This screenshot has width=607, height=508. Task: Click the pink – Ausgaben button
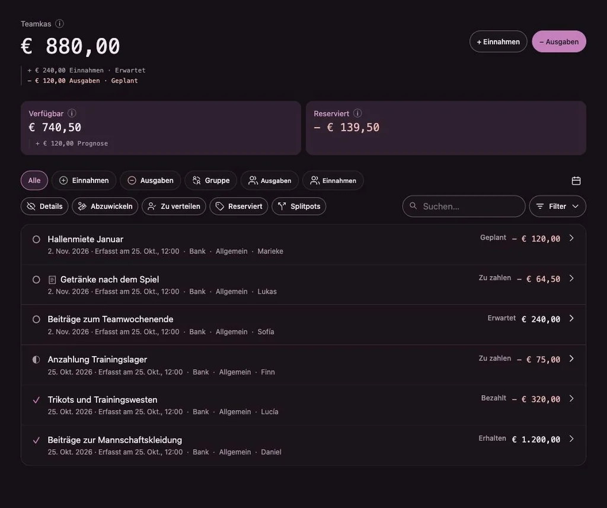559,42
